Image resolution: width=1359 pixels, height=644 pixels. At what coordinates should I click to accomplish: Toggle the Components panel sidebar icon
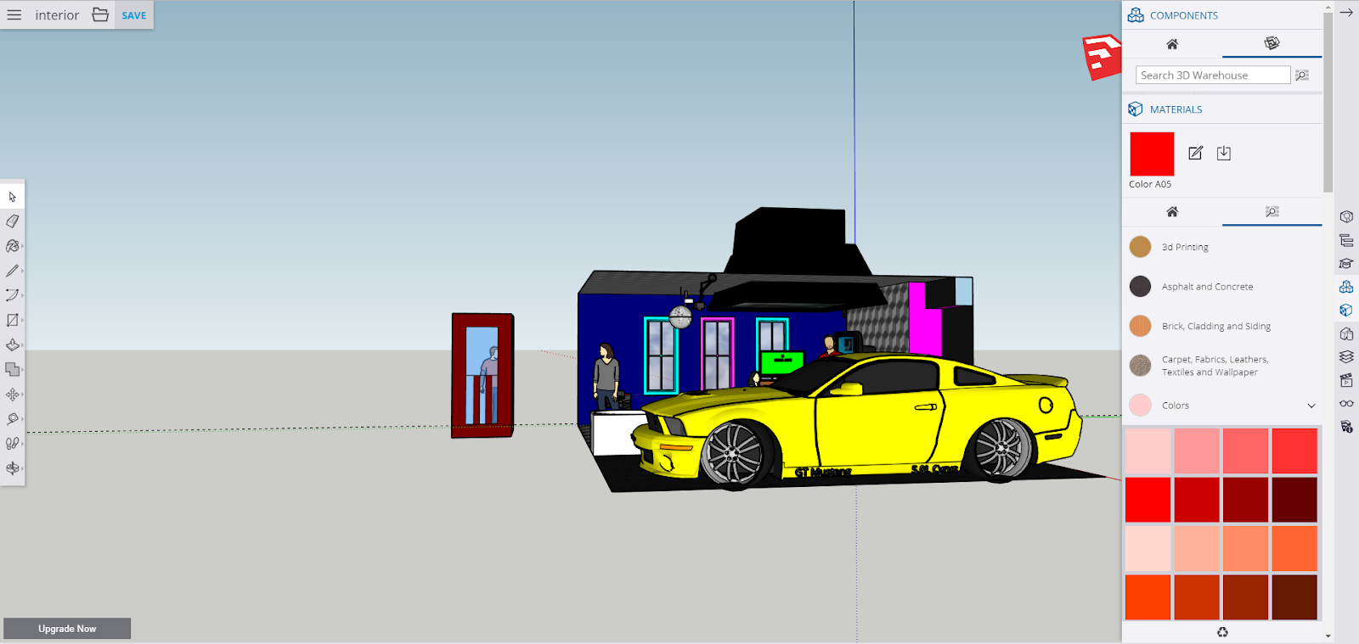[1346, 287]
